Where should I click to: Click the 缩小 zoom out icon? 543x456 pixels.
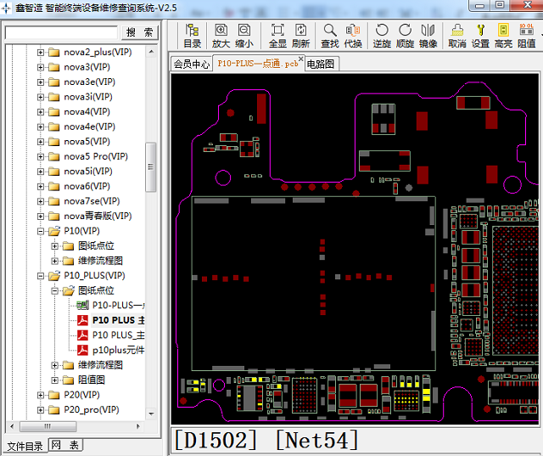(244, 36)
